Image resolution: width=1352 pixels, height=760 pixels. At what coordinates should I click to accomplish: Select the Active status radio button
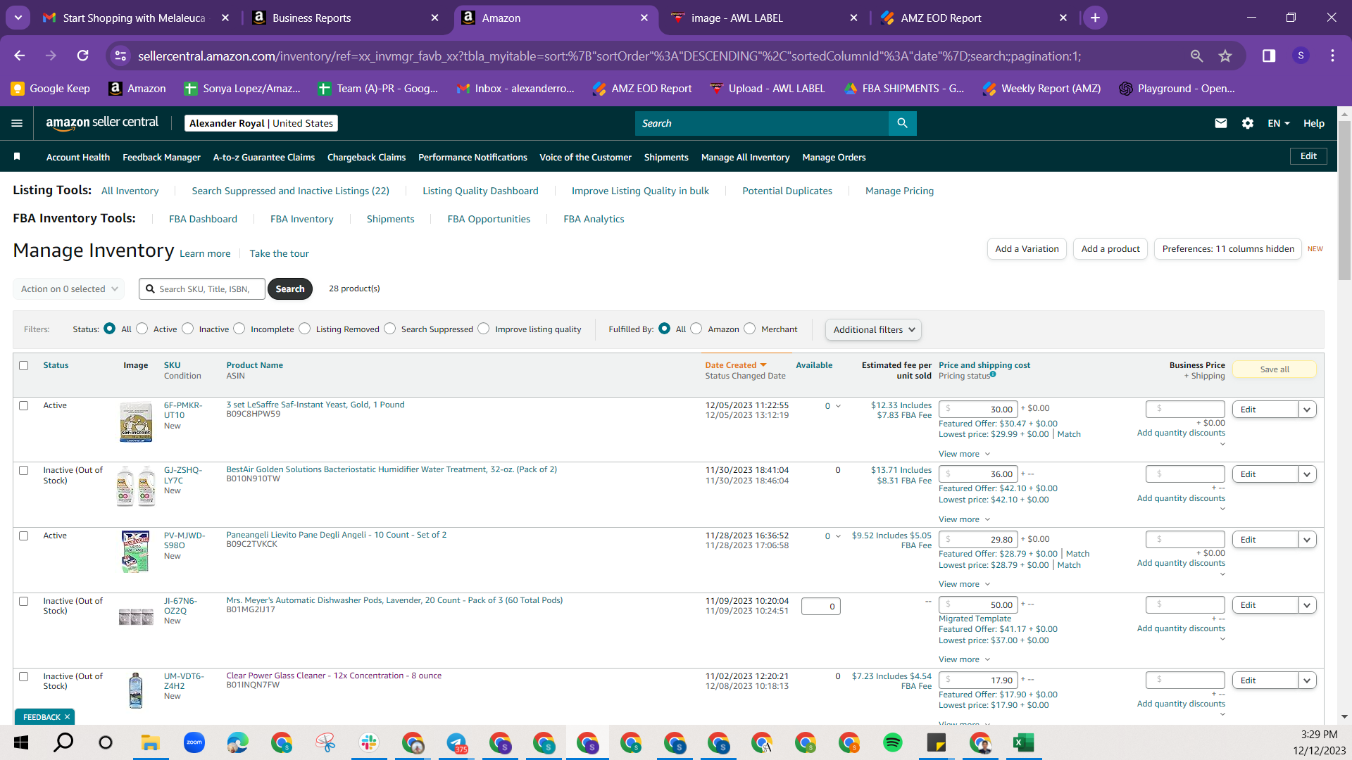pos(142,329)
